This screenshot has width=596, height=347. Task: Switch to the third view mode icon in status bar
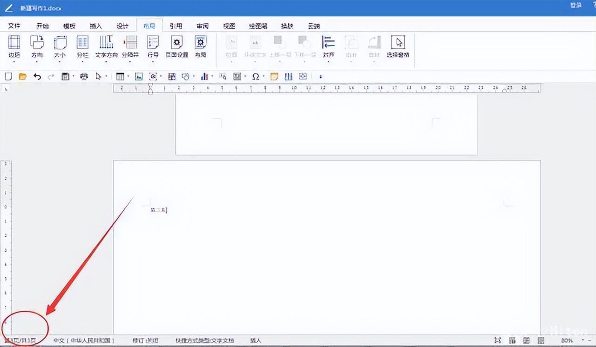pyautogui.click(x=527, y=340)
